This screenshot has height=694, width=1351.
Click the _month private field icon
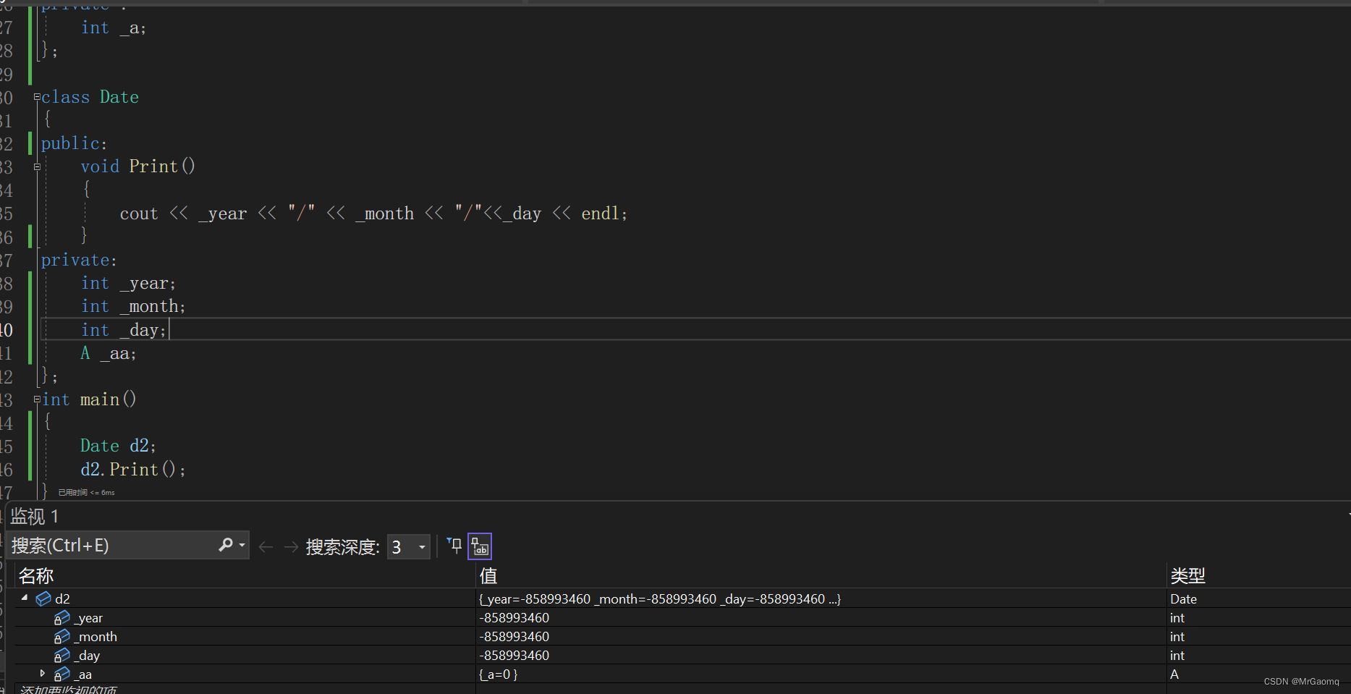point(62,636)
